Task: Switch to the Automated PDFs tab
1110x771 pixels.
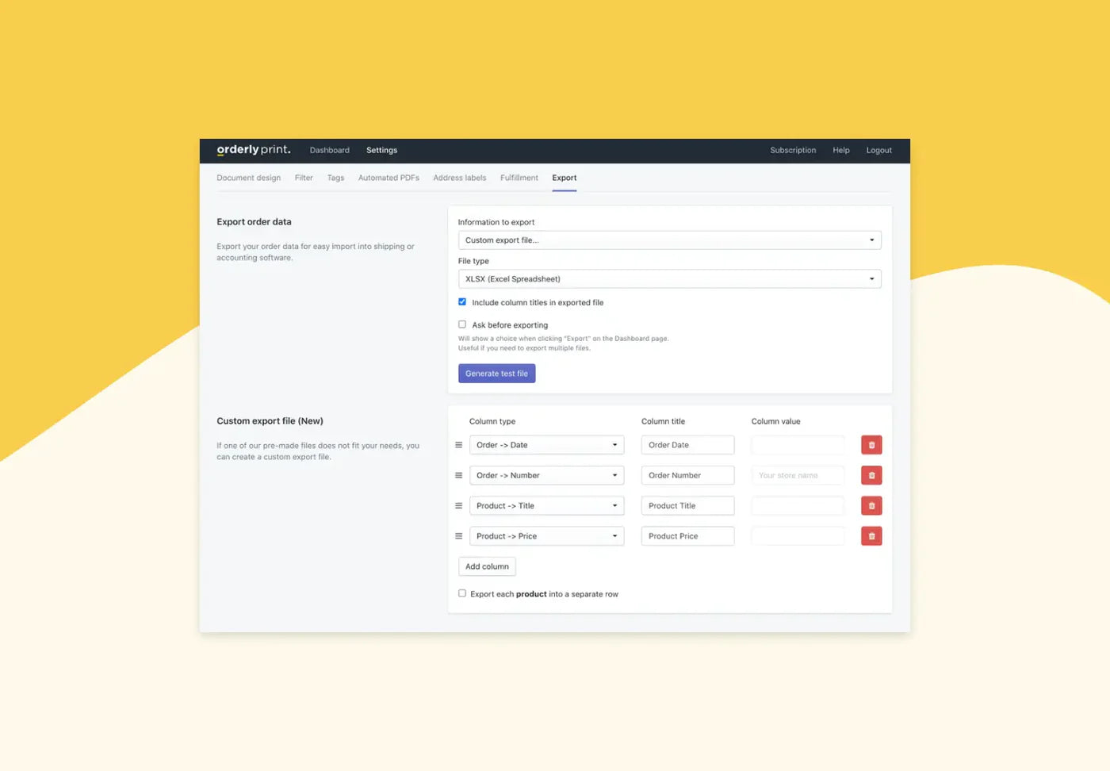Action: click(x=388, y=178)
